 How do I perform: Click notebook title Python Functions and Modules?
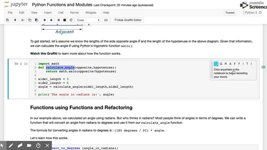click(62, 5)
